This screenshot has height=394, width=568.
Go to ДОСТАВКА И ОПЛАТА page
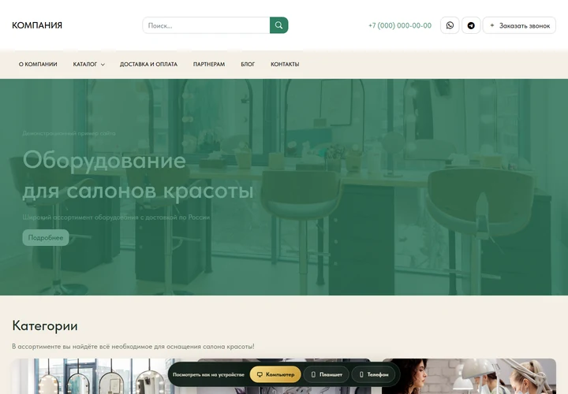[148, 64]
